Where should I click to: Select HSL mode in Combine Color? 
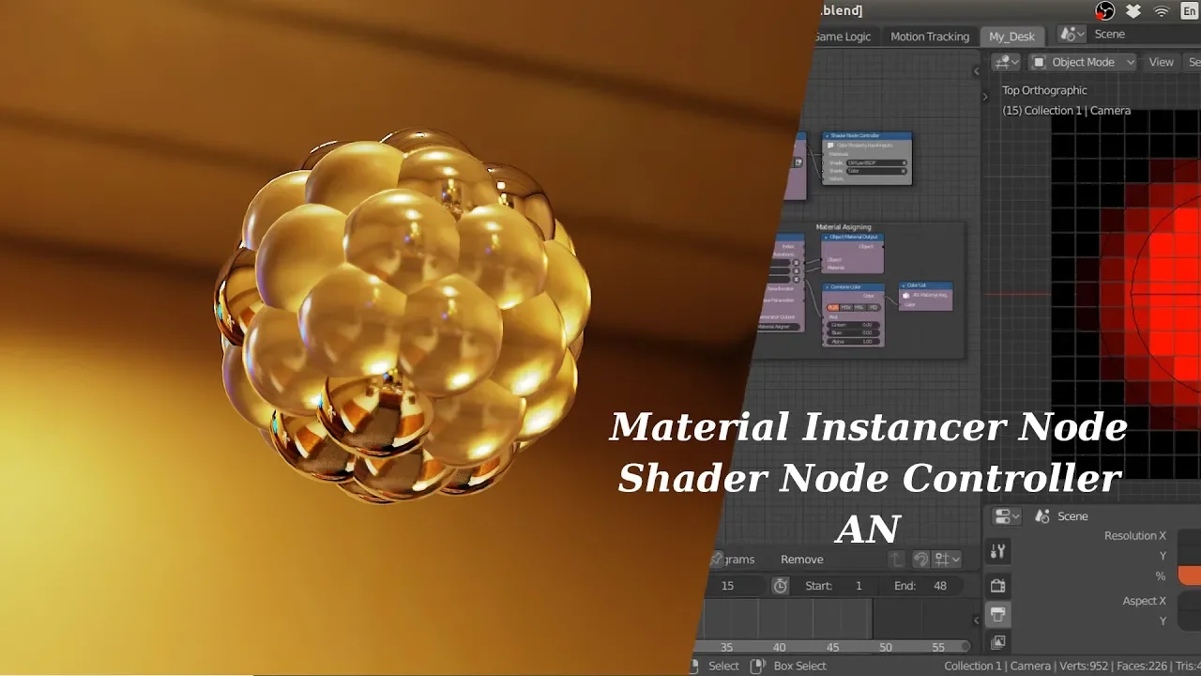[x=859, y=307]
